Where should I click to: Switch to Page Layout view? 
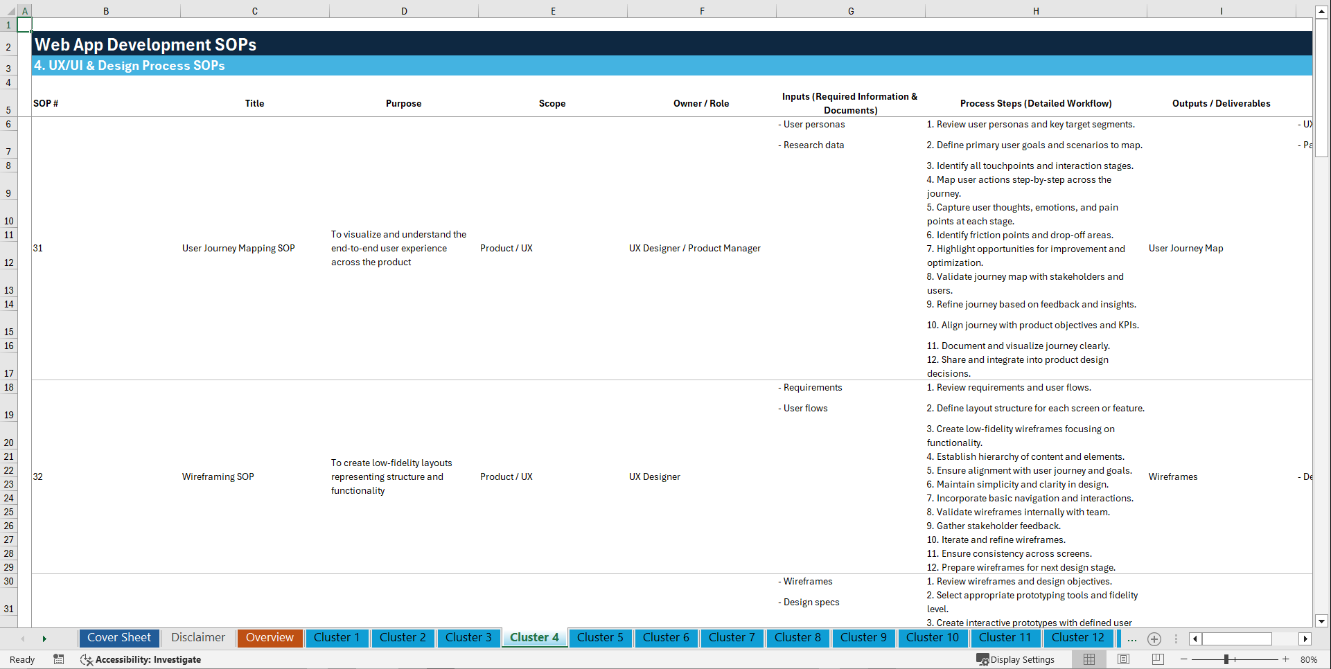coord(1122,659)
